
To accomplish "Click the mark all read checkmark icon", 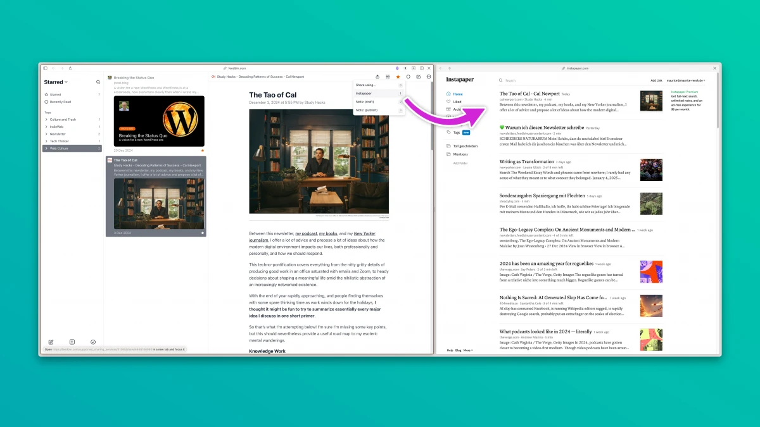I will click(x=93, y=342).
